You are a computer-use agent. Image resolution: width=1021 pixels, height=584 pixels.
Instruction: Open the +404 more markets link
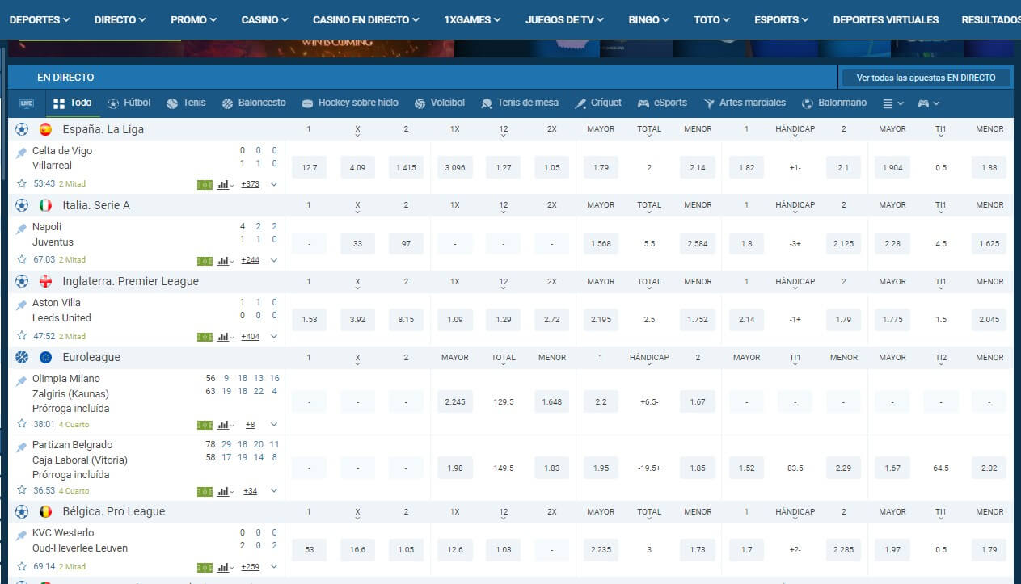tap(250, 336)
